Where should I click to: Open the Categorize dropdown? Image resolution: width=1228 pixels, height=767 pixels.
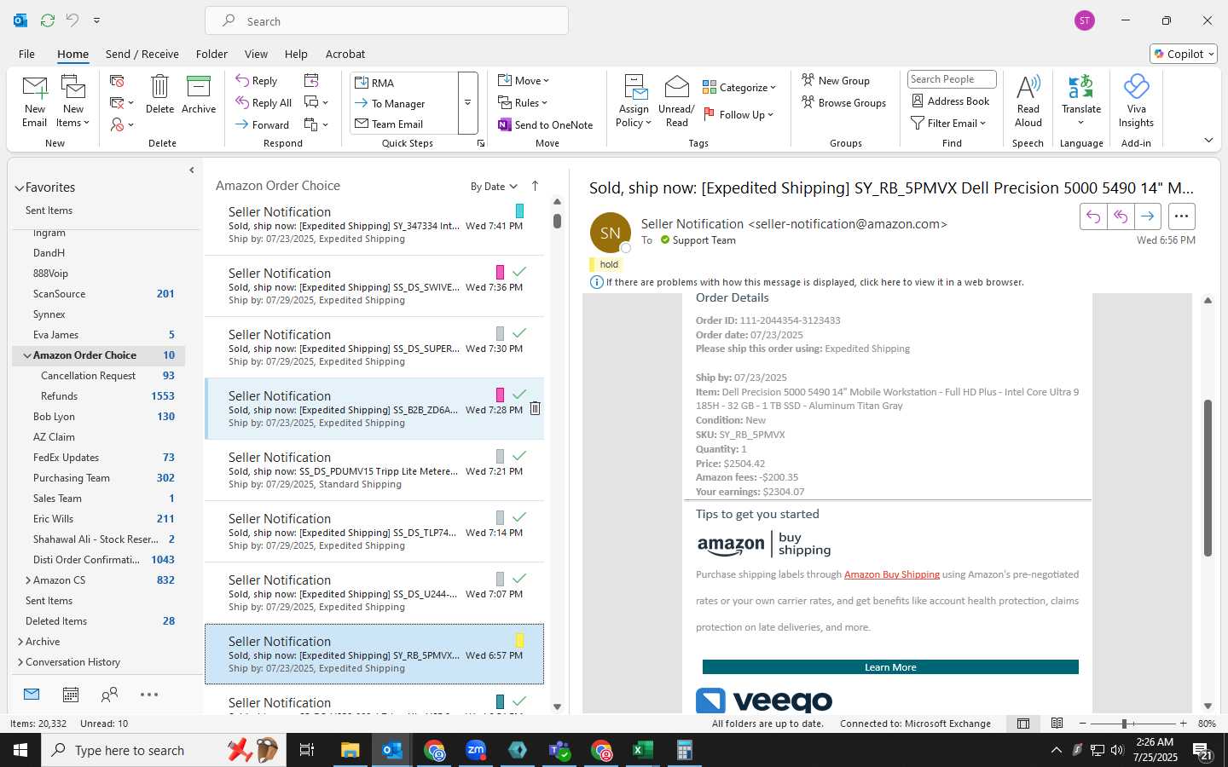point(739,87)
